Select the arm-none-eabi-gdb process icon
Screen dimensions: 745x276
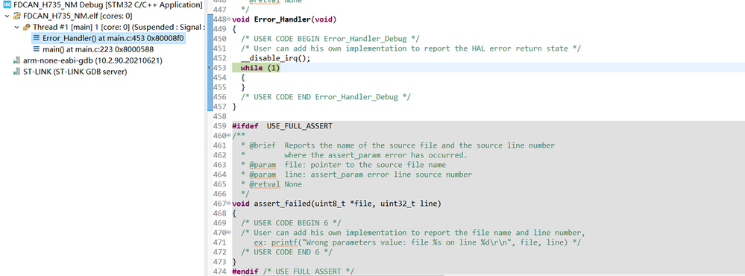pyautogui.click(x=17, y=61)
